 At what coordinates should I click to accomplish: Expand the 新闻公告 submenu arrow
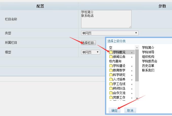132,57
